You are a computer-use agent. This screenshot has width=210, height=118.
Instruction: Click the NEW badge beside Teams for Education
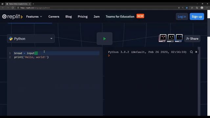coord(140,16)
